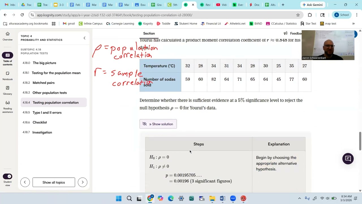Screen dimensions: 362x204
Task: Bookmark this page with star icon
Action: [298, 15]
